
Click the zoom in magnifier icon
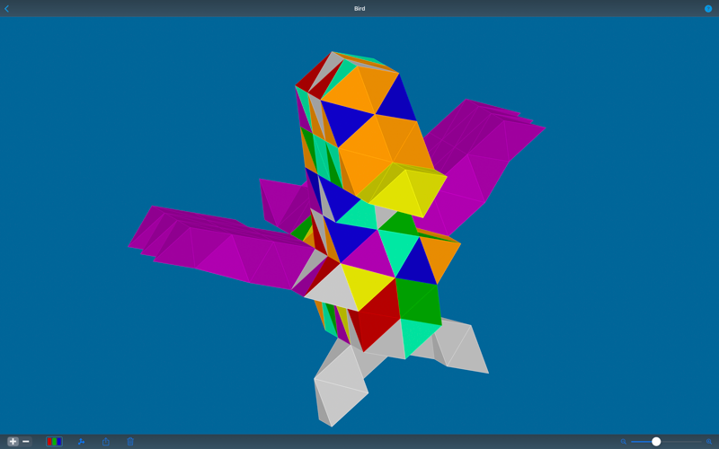709,442
